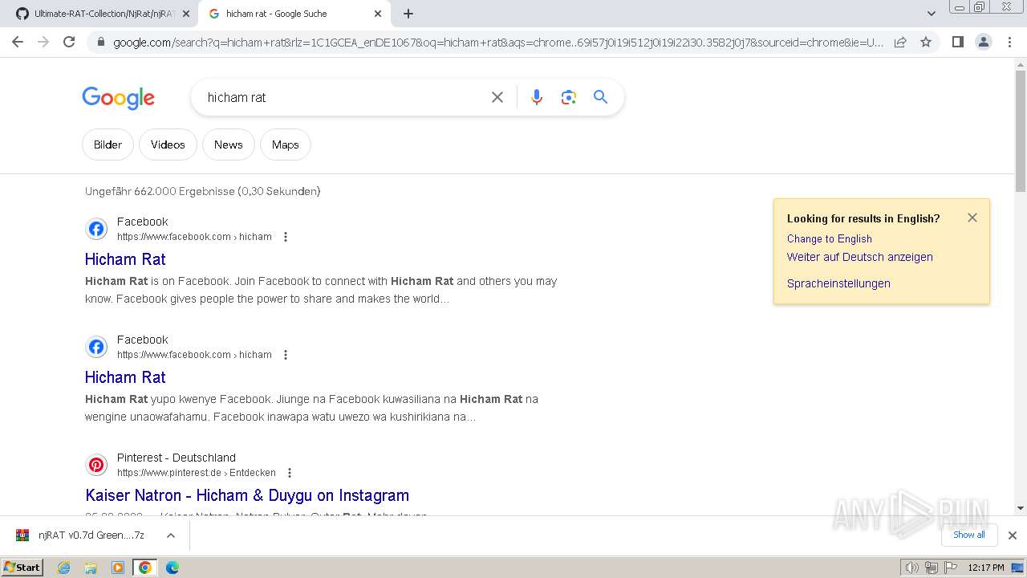Expand the tab search chevron
The image size is (1027, 578).
(x=932, y=14)
